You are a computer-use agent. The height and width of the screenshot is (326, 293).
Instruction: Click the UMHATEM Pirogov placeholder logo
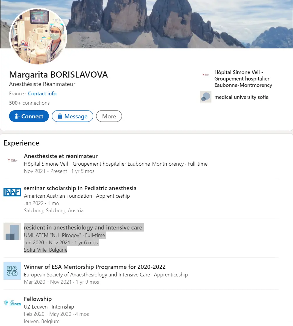12,232
